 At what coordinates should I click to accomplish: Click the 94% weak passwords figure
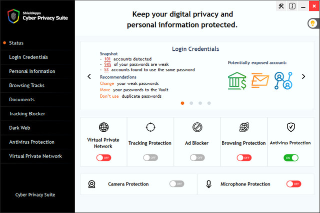coord(107,64)
